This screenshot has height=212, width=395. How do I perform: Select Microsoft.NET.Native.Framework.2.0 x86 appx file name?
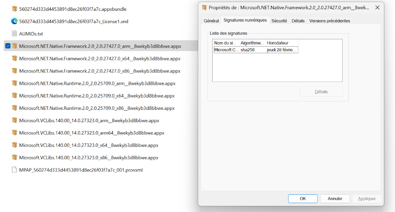tap(100, 71)
